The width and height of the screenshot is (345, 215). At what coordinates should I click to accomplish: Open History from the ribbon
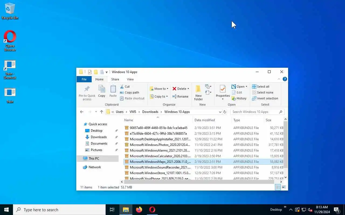239,98
